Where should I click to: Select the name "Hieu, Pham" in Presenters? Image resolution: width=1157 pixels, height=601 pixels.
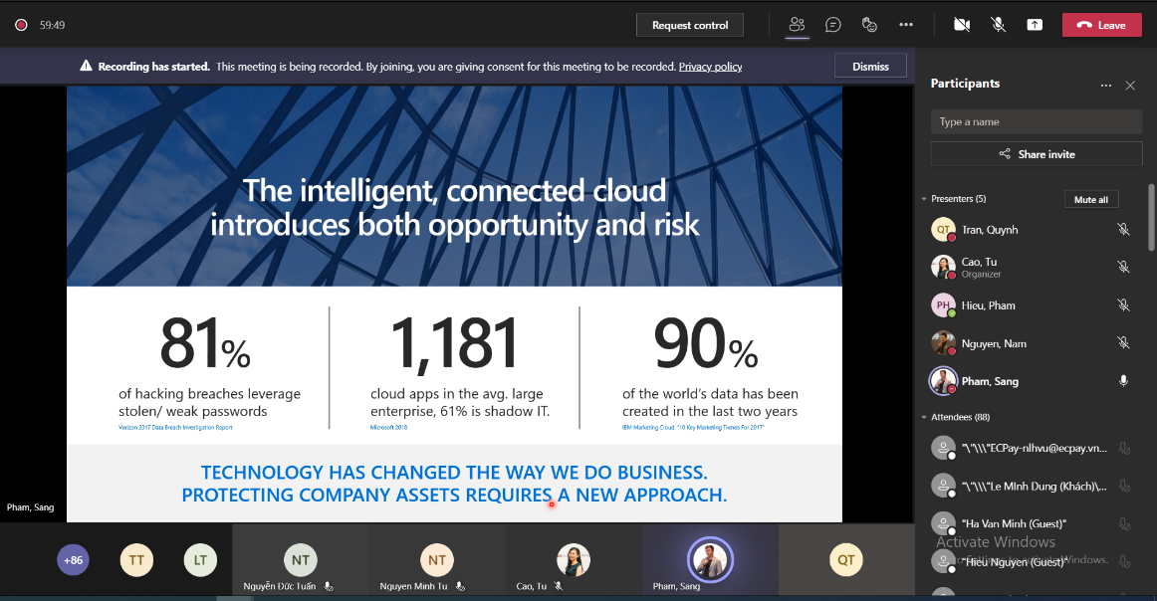(988, 305)
